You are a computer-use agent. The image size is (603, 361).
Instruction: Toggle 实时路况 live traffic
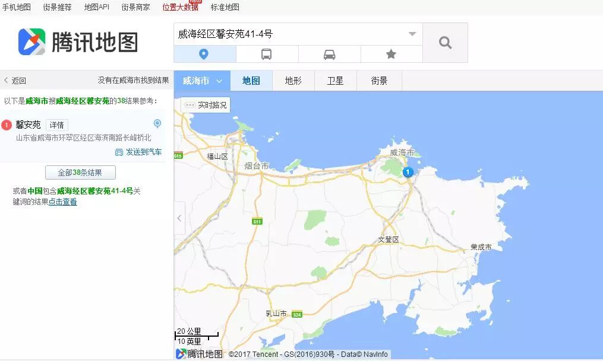[x=206, y=105]
